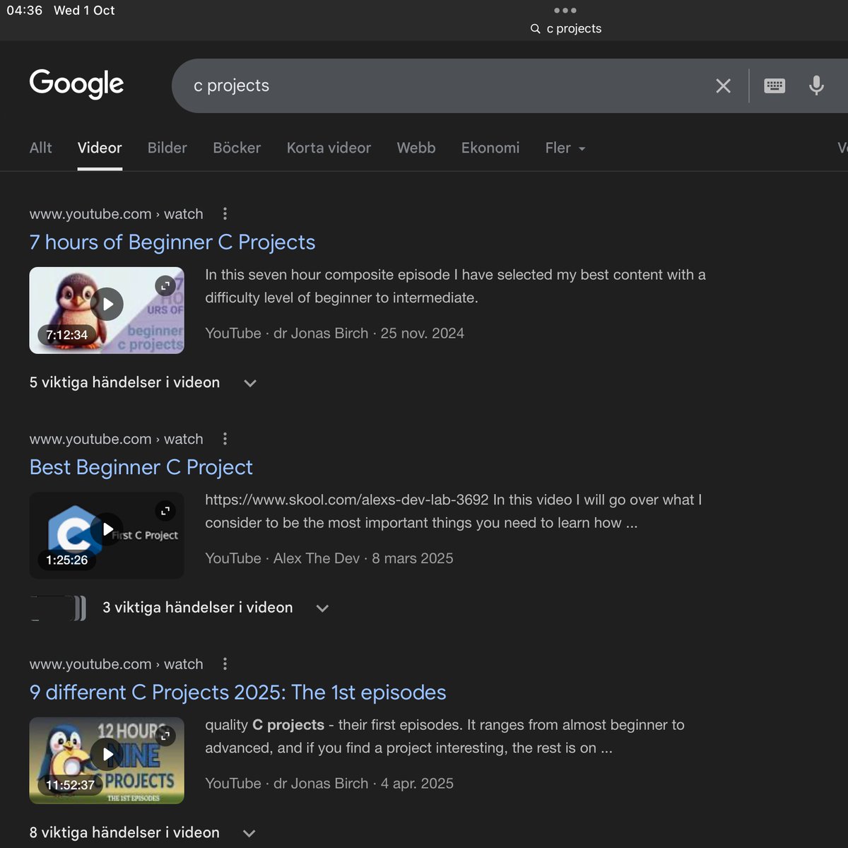The width and height of the screenshot is (848, 848).
Task: Click URL above Best Beginner C Project
Action: pos(116,439)
